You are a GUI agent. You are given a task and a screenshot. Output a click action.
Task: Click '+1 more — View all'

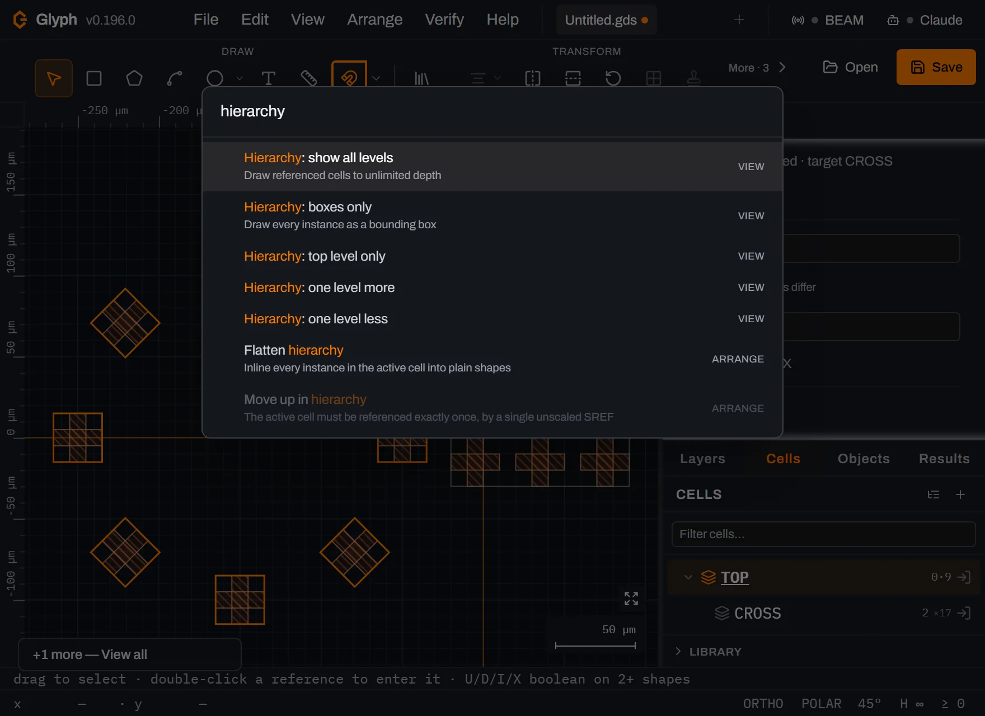tap(130, 654)
